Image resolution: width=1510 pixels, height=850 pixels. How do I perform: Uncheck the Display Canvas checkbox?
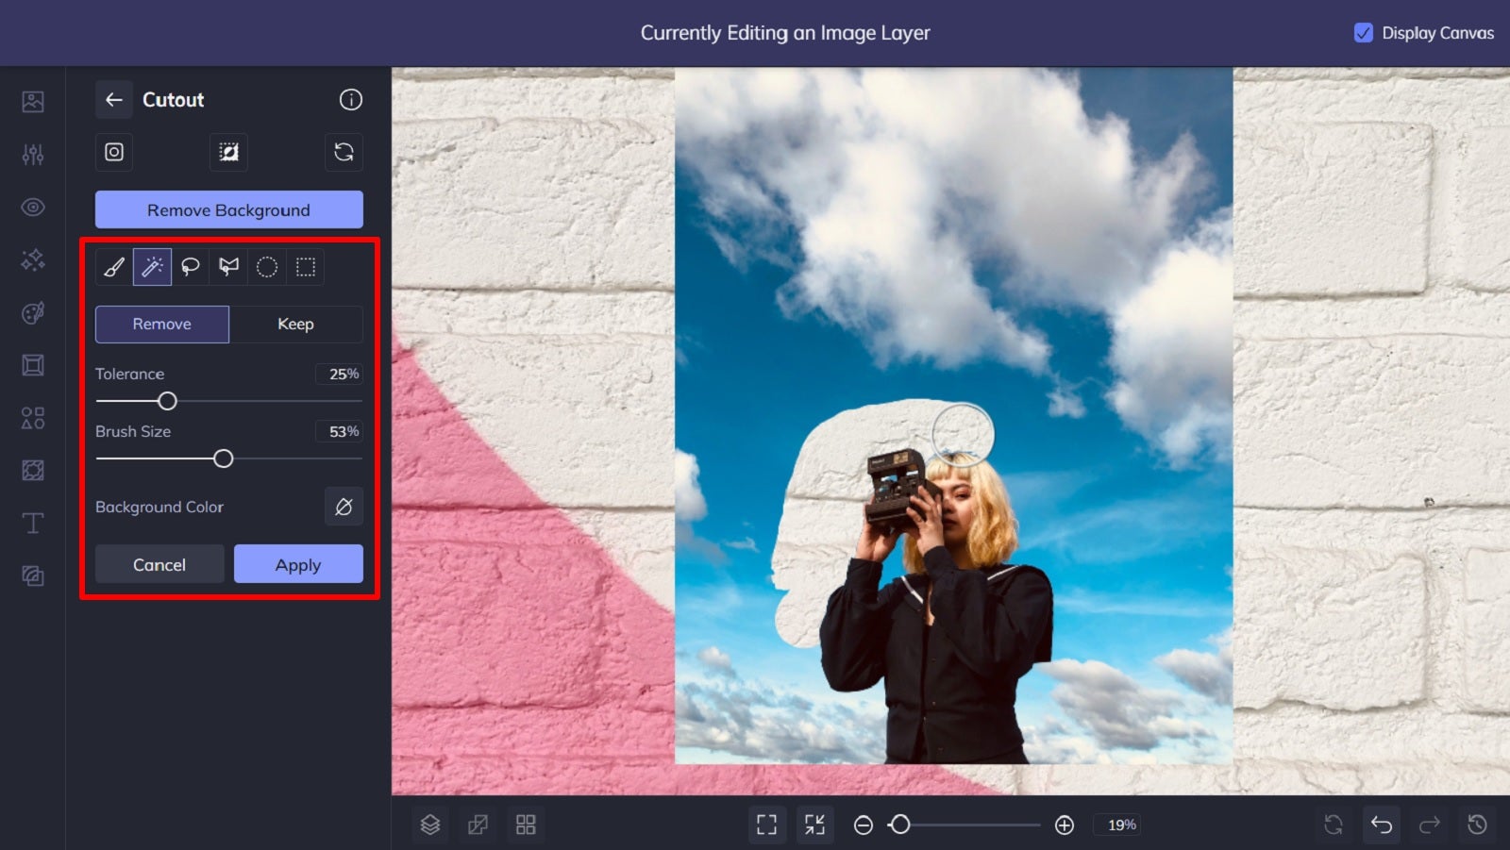point(1363,33)
